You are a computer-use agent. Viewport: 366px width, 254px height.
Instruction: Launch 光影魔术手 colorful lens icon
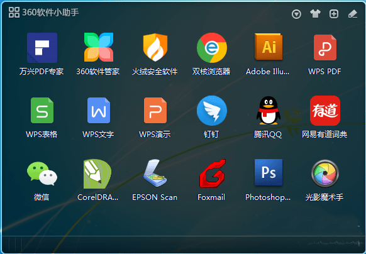(x=325, y=174)
